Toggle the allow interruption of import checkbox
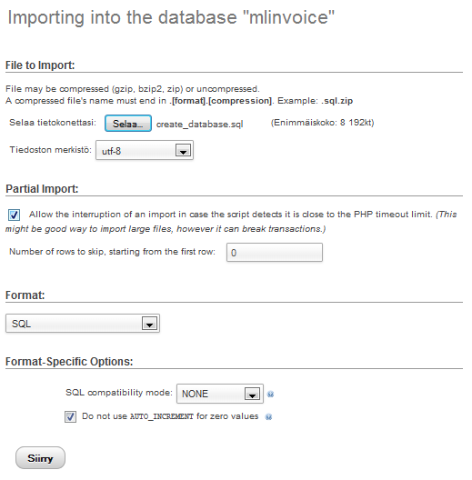Screen dimensions: 472x480 (x=14, y=215)
